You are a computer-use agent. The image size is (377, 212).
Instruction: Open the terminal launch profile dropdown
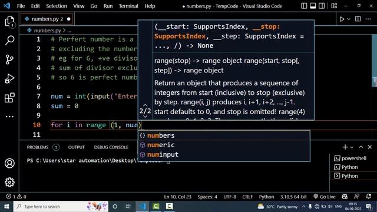[352, 147]
